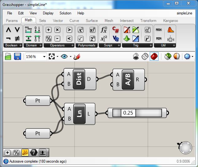Pick the Power of 2 icon
The height and width of the screenshot is (167, 198).
(92, 39)
